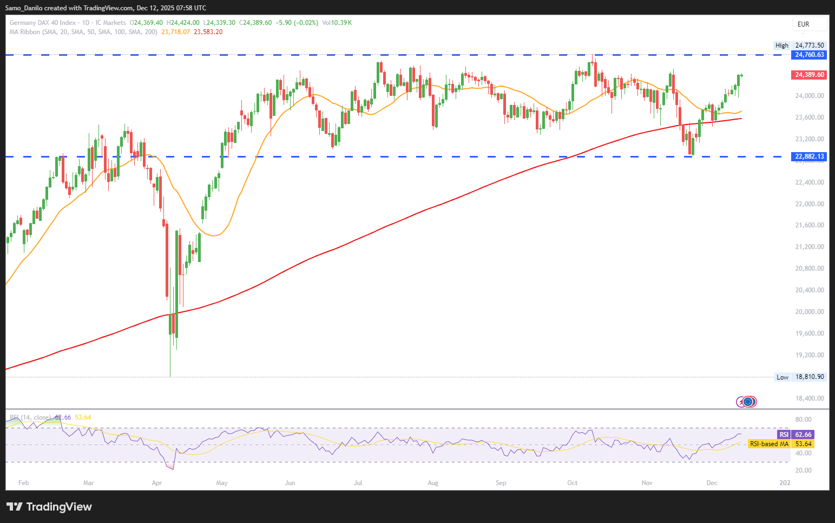Click the High 24,773.50 price label
The height and width of the screenshot is (523, 835).
tap(801, 45)
